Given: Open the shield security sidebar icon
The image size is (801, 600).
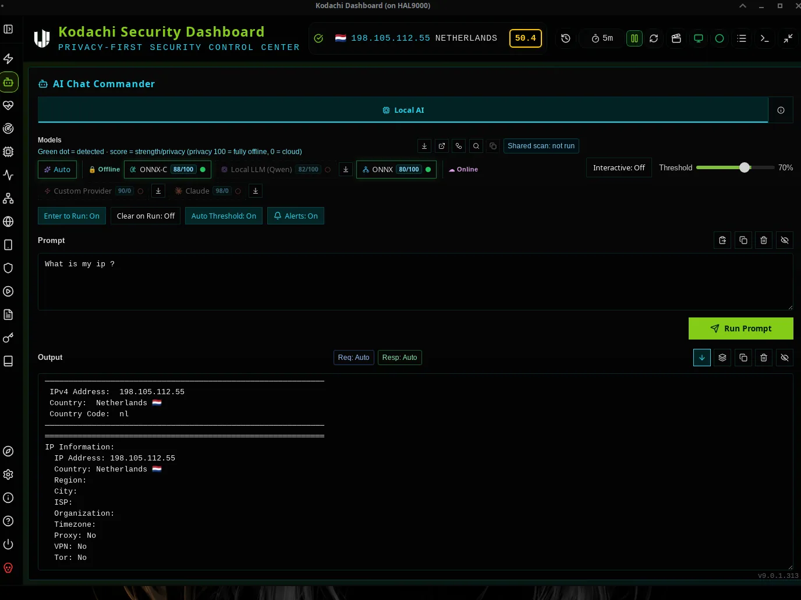Looking at the screenshot, I should point(8,268).
